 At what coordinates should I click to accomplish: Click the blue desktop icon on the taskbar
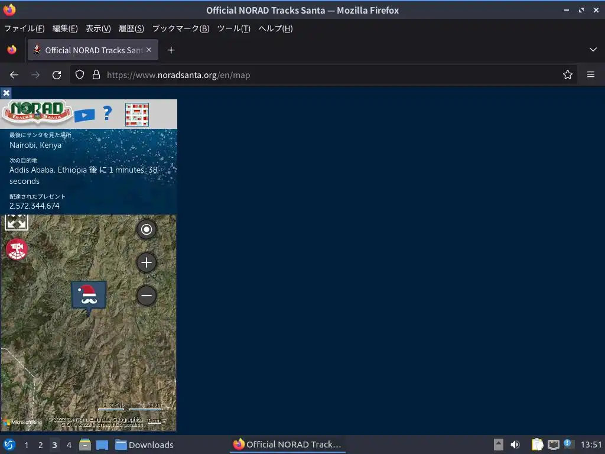point(102,445)
